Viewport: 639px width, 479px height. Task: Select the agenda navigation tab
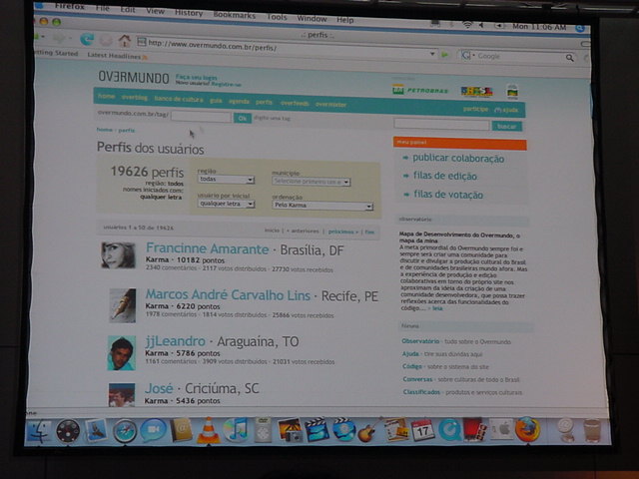click(239, 101)
